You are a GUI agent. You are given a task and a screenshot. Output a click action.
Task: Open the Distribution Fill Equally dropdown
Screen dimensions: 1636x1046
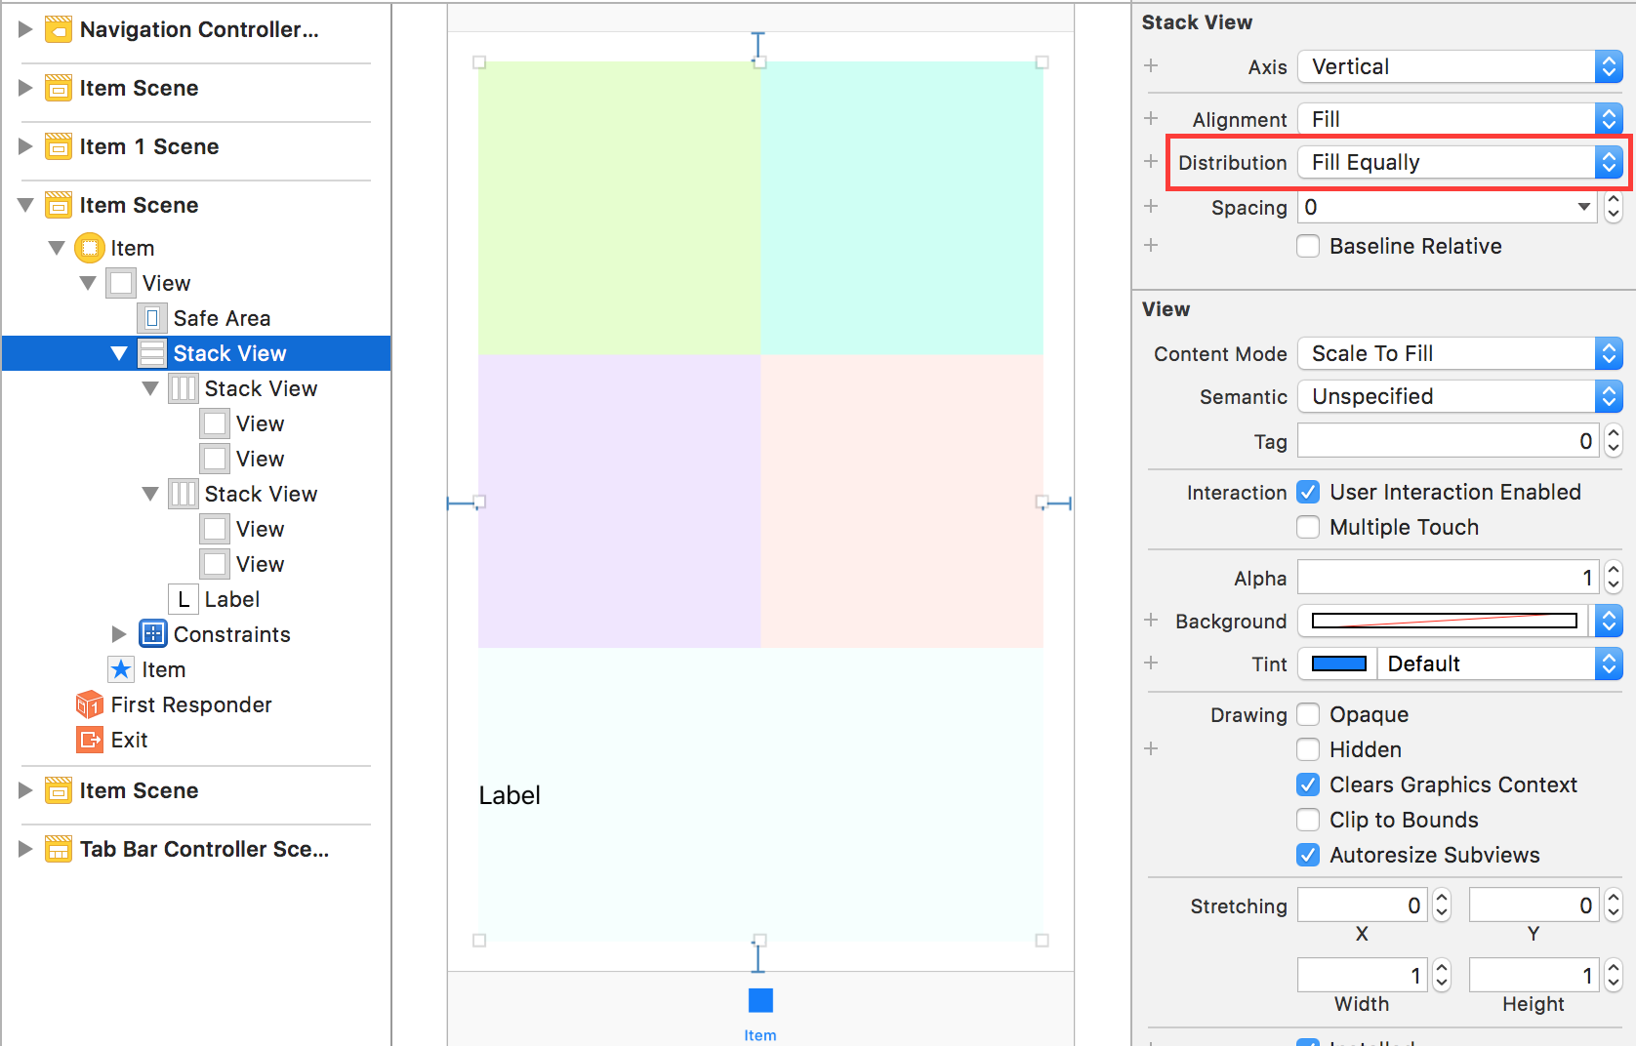1460,162
